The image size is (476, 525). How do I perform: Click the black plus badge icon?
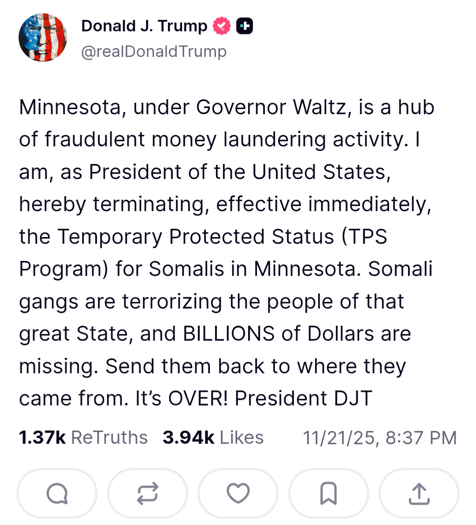click(245, 26)
